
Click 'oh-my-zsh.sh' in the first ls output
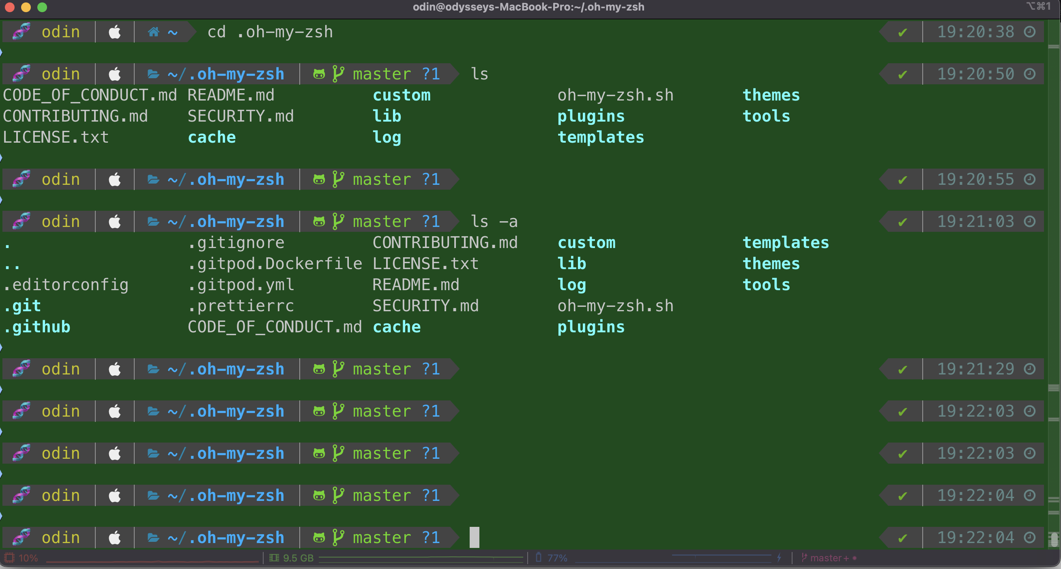click(615, 96)
